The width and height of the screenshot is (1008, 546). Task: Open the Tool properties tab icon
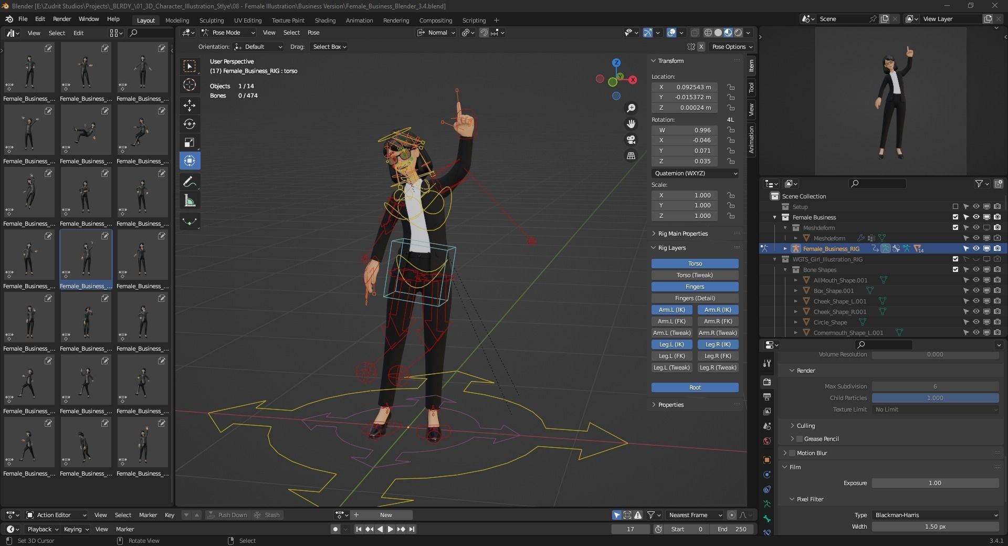point(767,363)
